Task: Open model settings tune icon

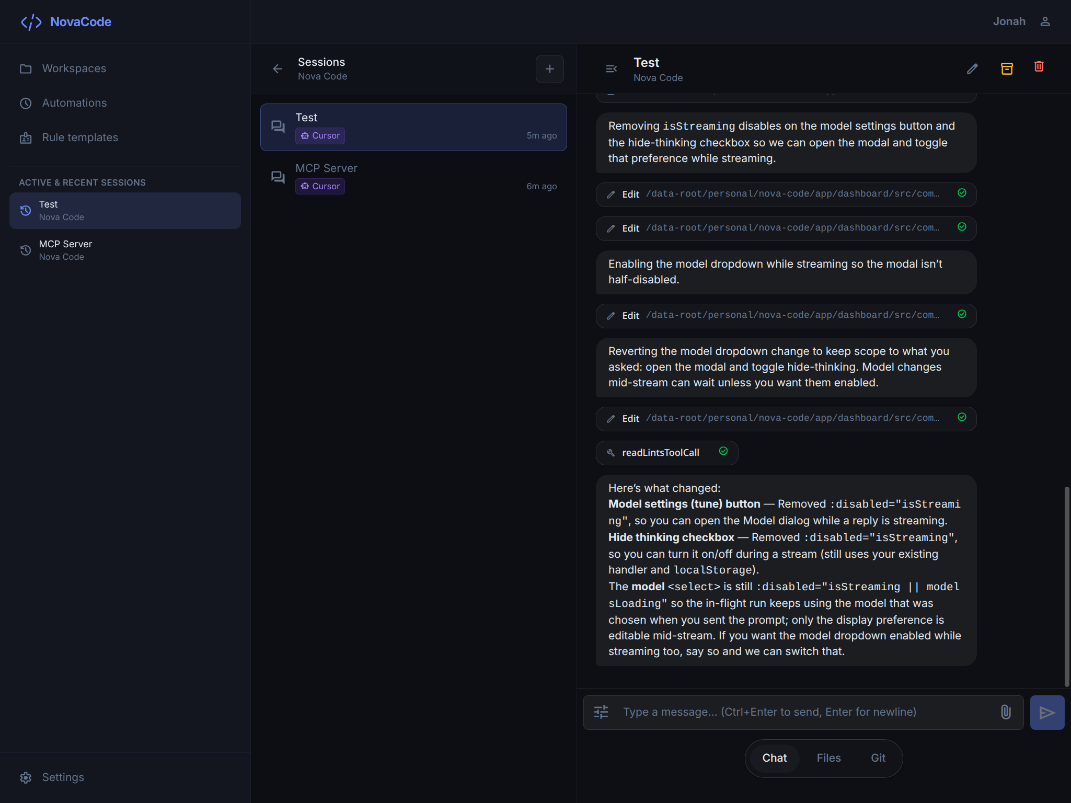Action: [x=601, y=712]
